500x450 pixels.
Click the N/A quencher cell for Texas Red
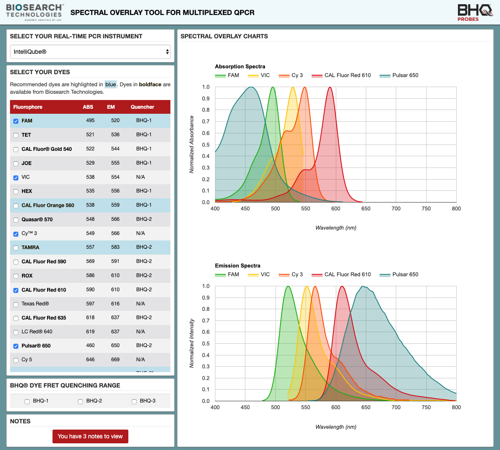(140, 304)
